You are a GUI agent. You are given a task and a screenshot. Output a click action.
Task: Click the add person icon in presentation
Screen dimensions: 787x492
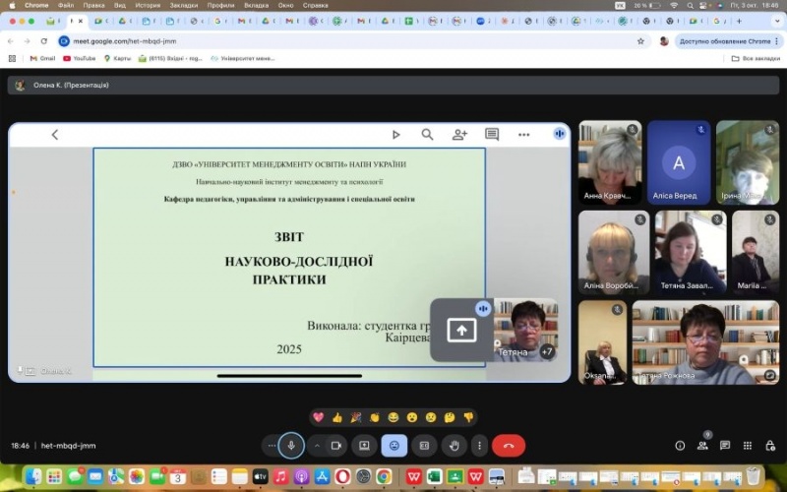click(x=459, y=135)
